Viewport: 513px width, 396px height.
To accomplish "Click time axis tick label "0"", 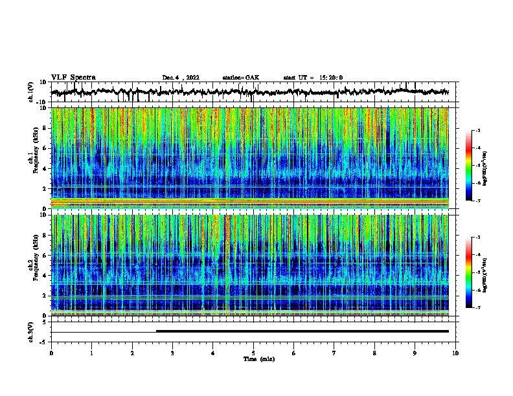I will coord(51,353).
